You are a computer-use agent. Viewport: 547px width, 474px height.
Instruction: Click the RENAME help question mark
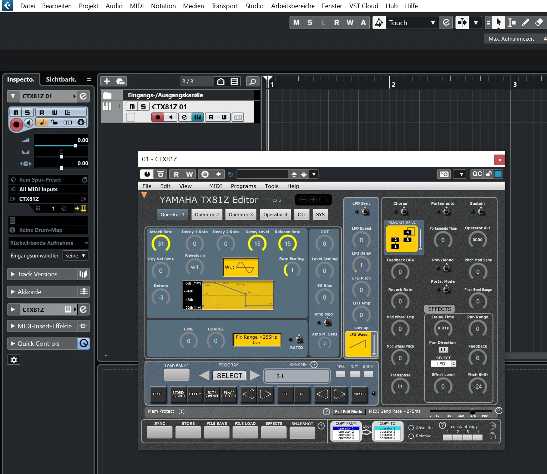tap(314, 365)
